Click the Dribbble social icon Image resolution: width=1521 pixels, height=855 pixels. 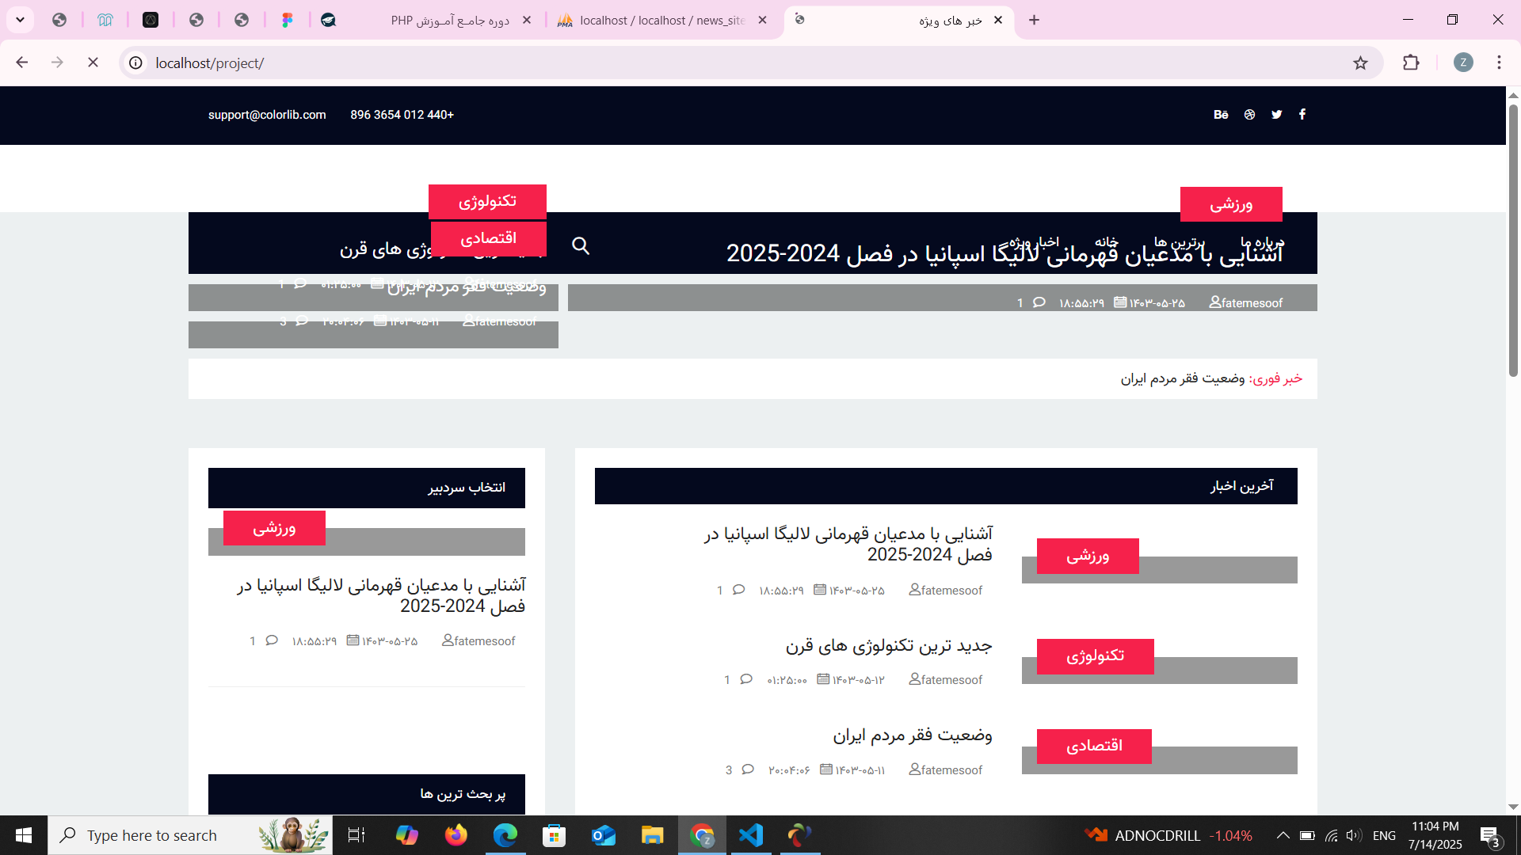[1249, 115]
